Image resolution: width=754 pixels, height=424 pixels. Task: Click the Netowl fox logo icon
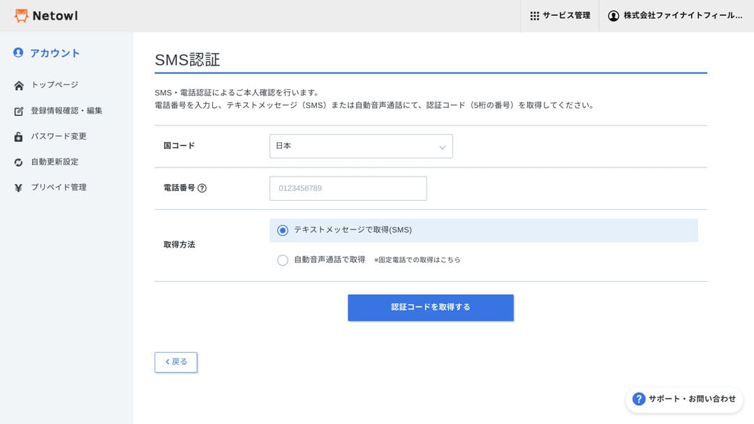click(x=22, y=15)
